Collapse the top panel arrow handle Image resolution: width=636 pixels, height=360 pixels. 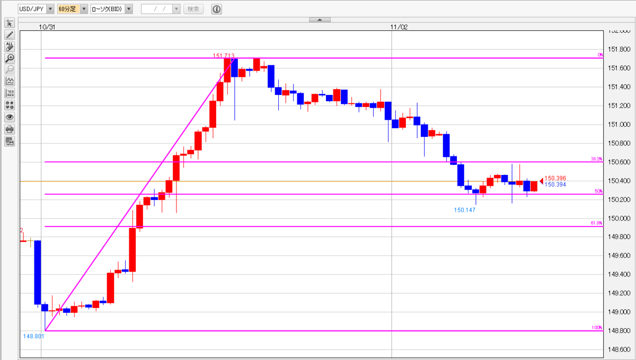coord(320,20)
